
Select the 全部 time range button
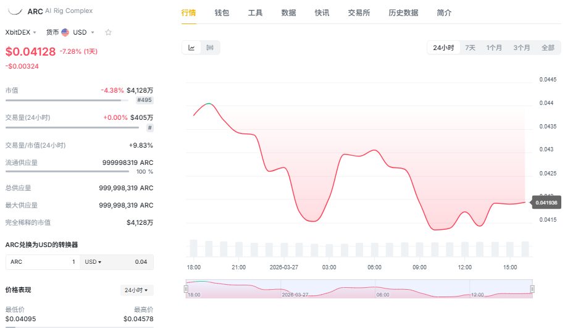coord(548,48)
